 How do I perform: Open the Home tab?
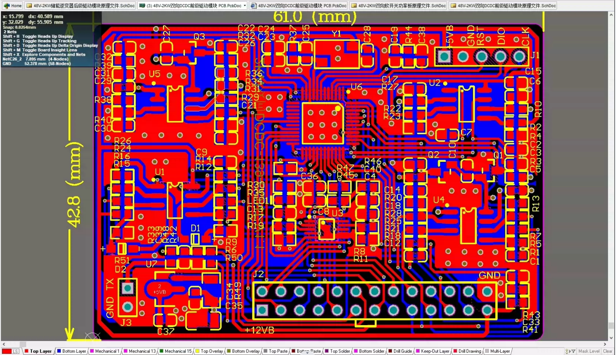click(x=12, y=5)
